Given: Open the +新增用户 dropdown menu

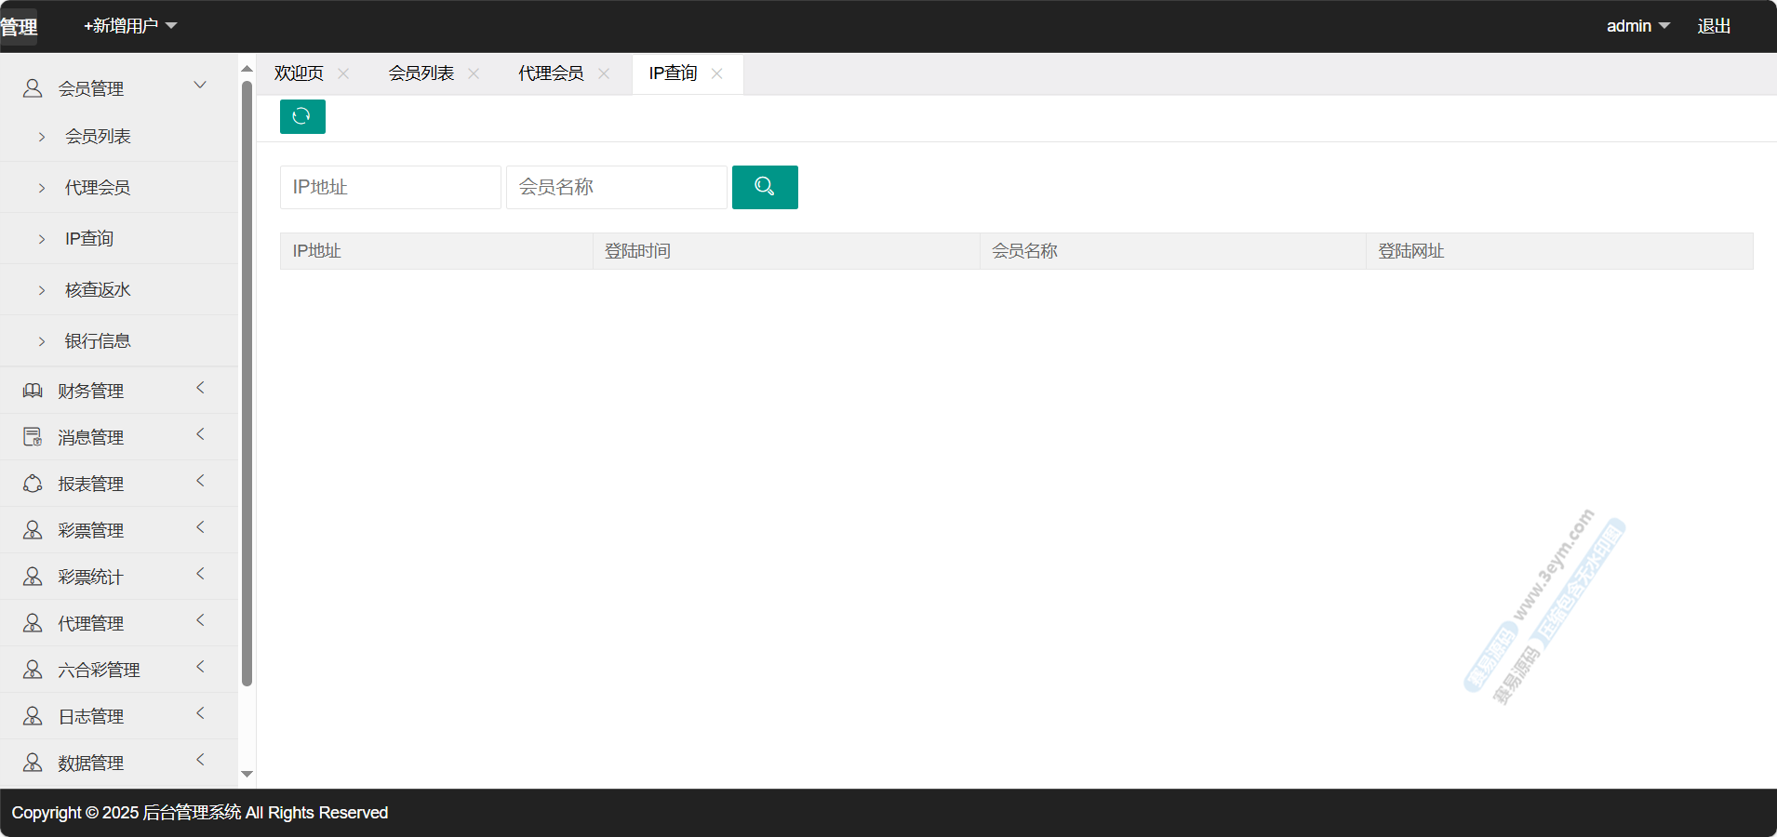Looking at the screenshot, I should (130, 26).
